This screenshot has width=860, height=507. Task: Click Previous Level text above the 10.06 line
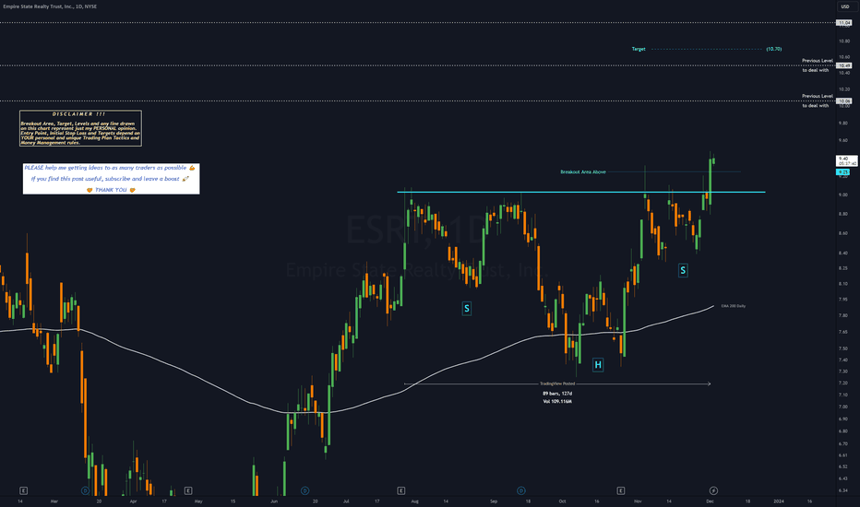click(818, 96)
